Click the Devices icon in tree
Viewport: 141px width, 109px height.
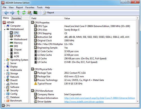[x=8, y=84]
